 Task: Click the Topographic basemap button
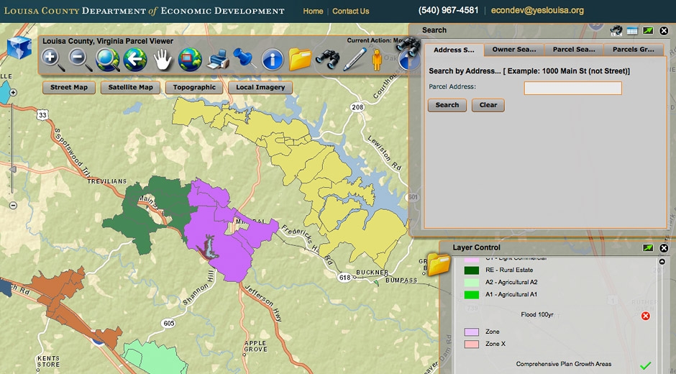click(x=194, y=88)
